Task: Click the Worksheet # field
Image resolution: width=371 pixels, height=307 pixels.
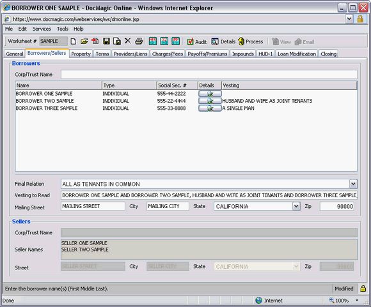Action: (53, 41)
